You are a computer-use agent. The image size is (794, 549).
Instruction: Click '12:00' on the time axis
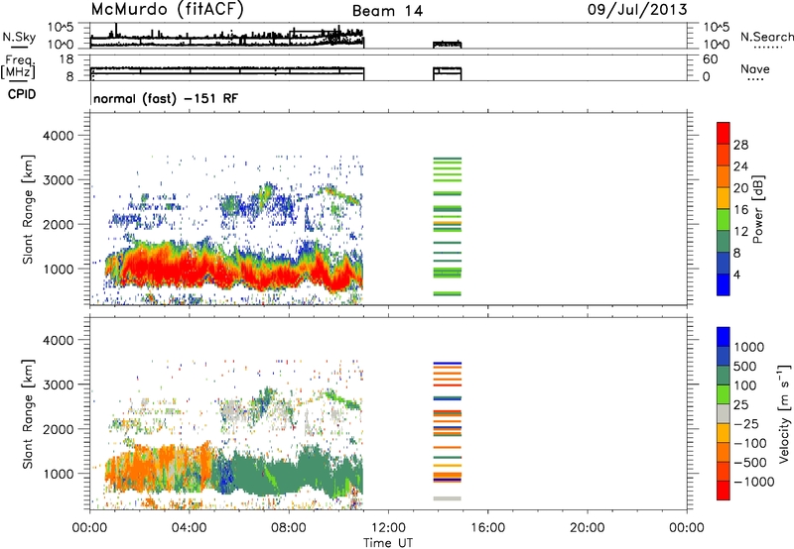coord(388,528)
